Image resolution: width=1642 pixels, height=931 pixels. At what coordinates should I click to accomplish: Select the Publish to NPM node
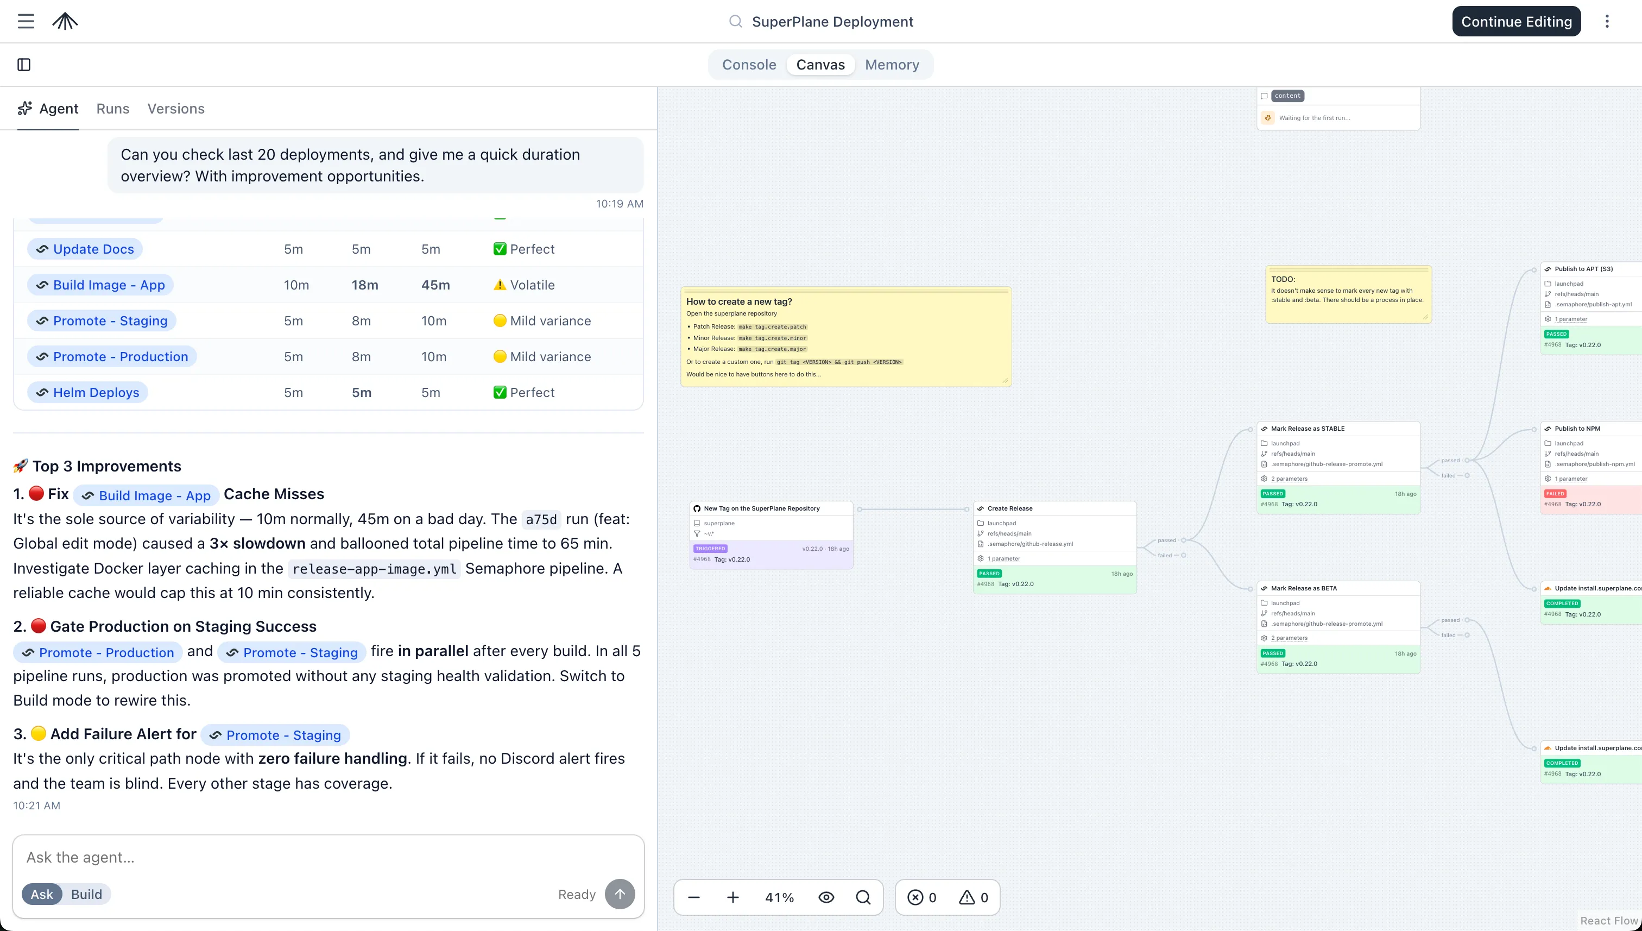pos(1590,467)
